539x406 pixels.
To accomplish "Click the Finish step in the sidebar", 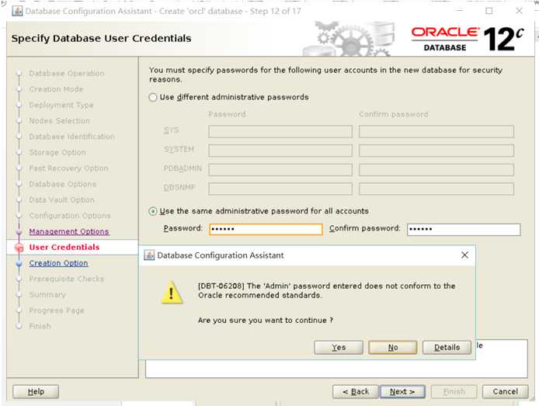I will (40, 326).
